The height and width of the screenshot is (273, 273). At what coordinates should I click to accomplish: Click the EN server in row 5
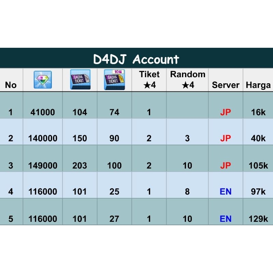226,219
